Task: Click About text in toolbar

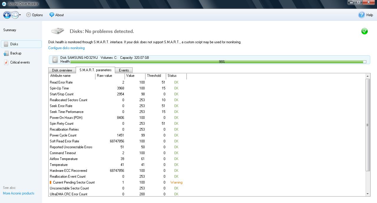Action: coord(59,15)
